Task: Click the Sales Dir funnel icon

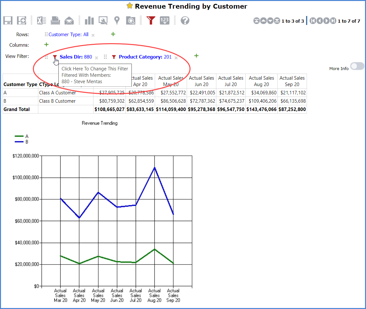Action: pos(55,57)
